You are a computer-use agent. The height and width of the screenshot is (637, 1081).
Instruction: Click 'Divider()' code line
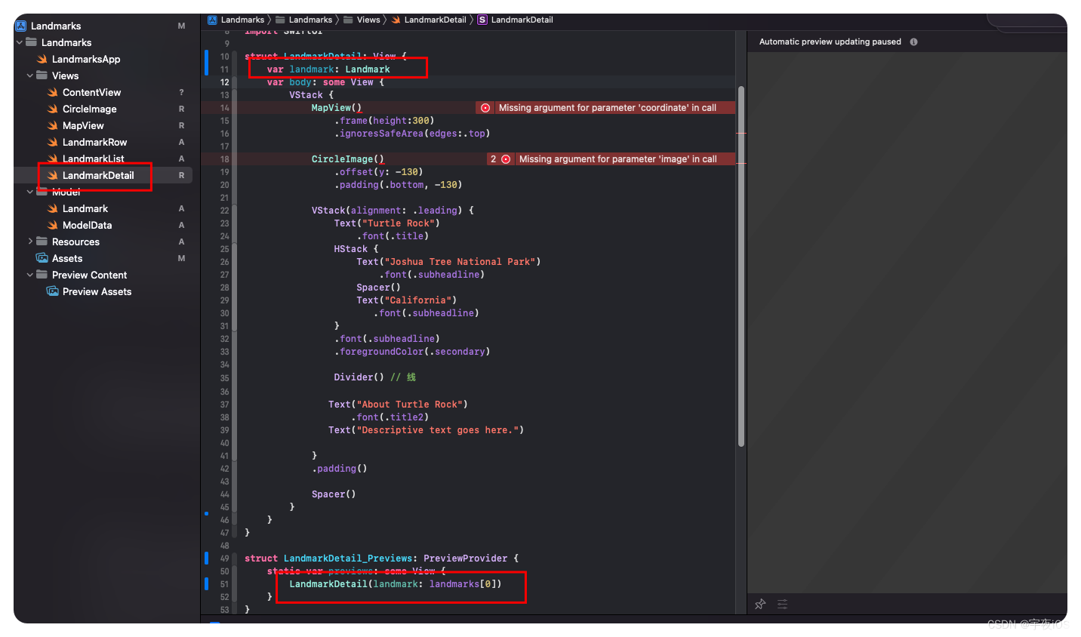[359, 377]
